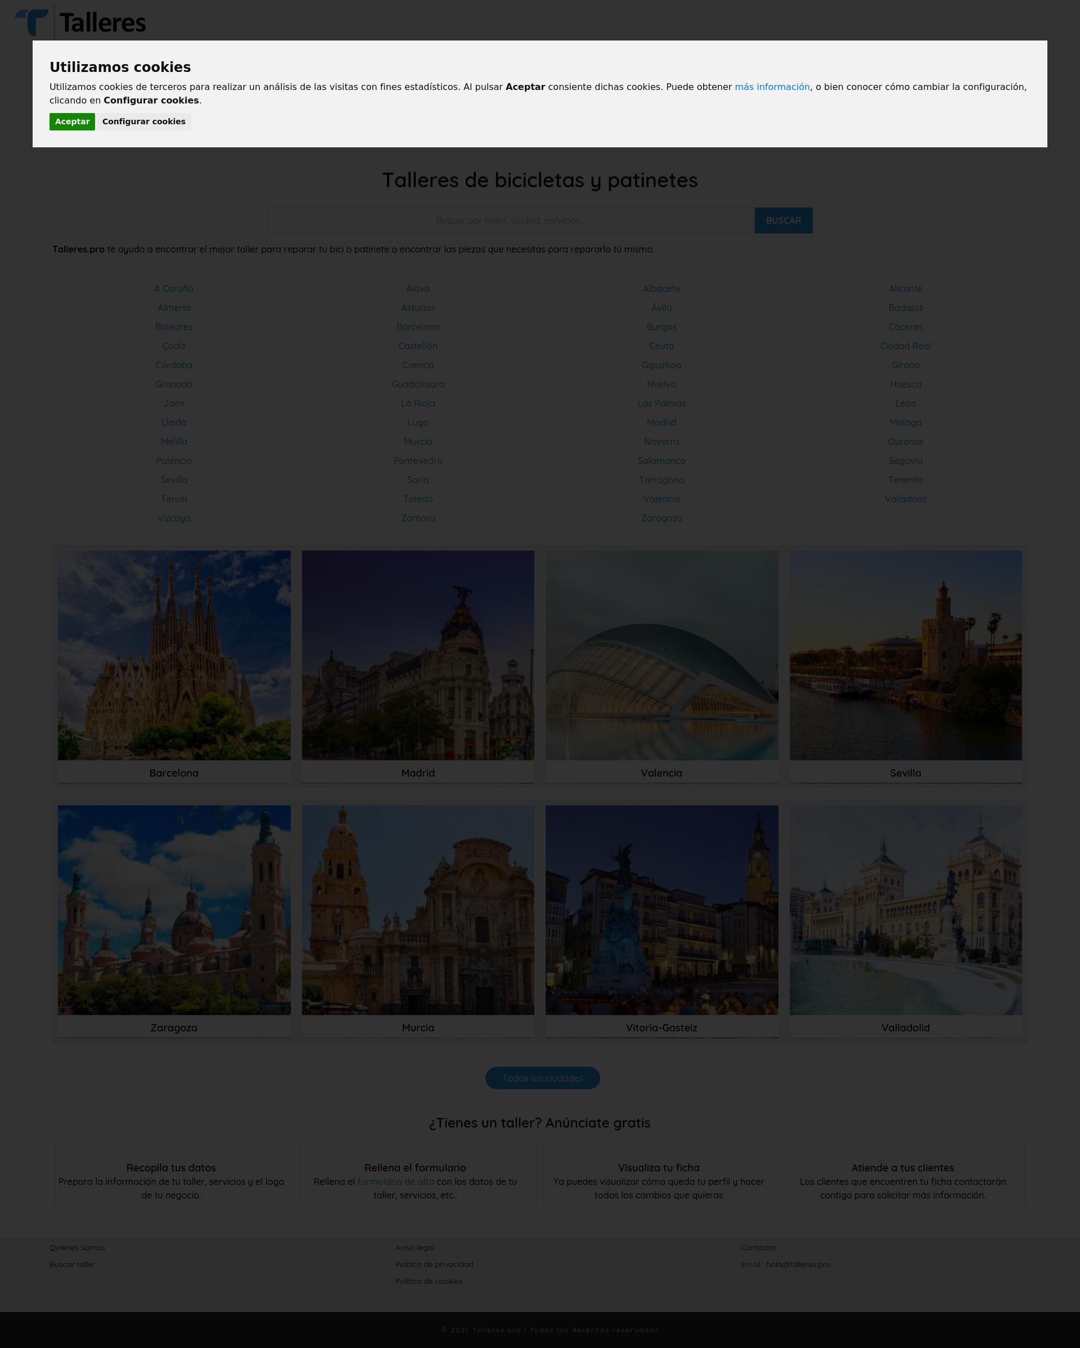Open the Albacete province link
1080x1348 pixels.
coord(661,289)
